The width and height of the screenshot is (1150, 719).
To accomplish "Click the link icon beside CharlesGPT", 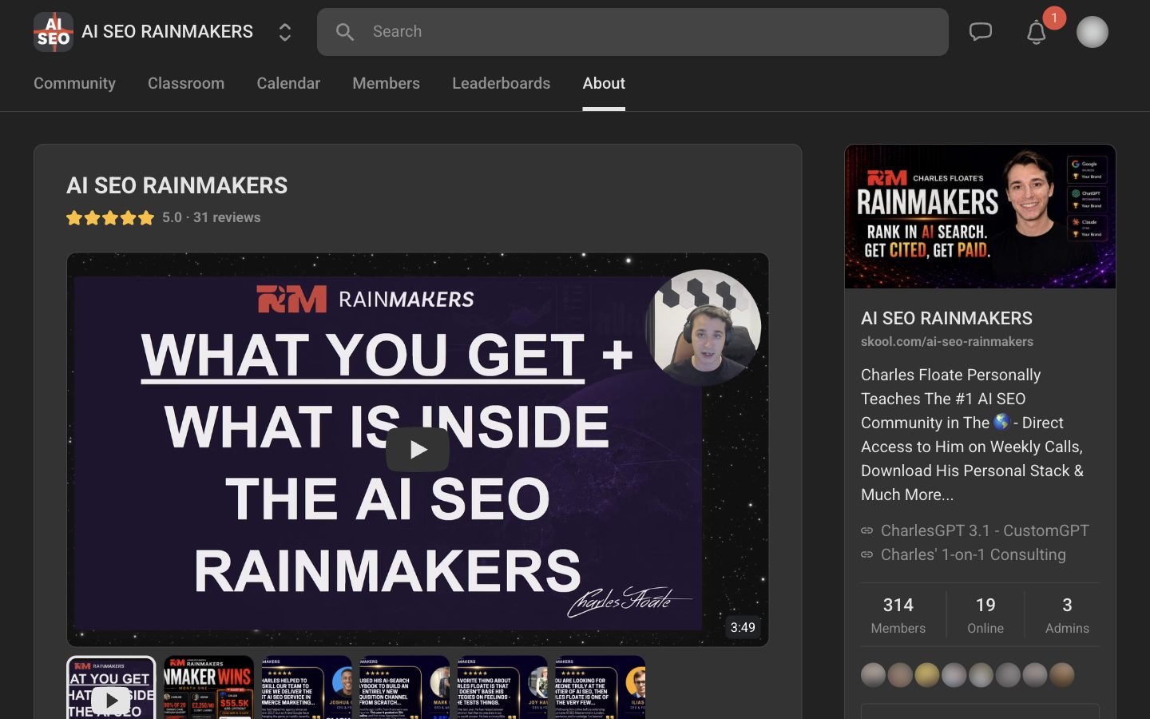I will pos(866,530).
